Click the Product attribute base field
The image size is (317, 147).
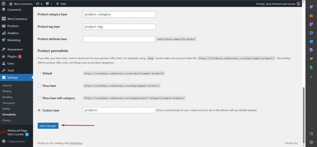[x=119, y=39]
